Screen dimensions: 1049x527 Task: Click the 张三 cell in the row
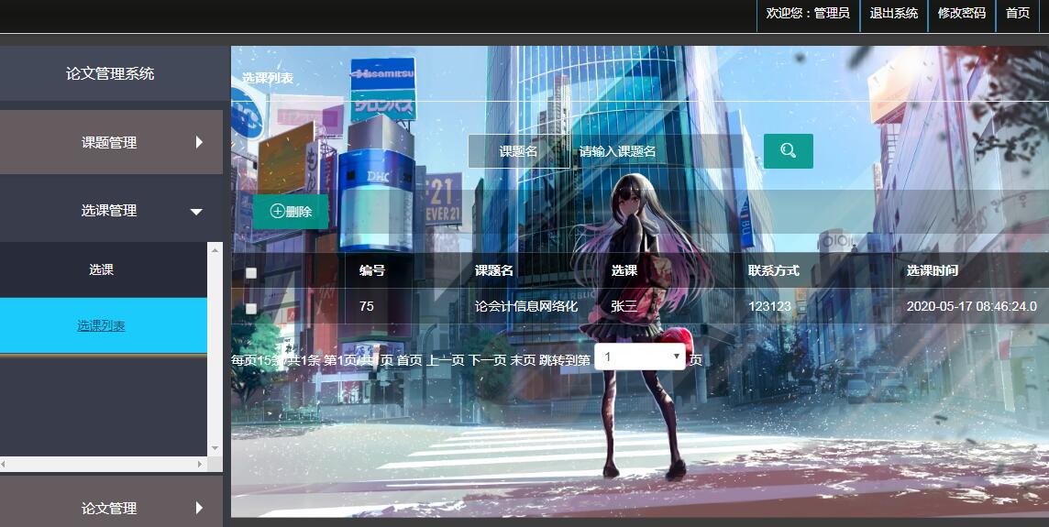point(624,306)
